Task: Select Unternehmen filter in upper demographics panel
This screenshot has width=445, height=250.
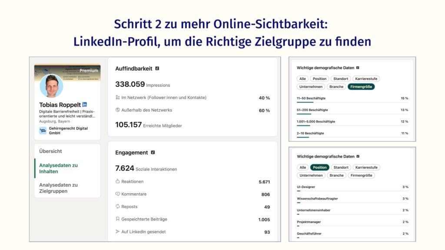Action: [x=311, y=87]
